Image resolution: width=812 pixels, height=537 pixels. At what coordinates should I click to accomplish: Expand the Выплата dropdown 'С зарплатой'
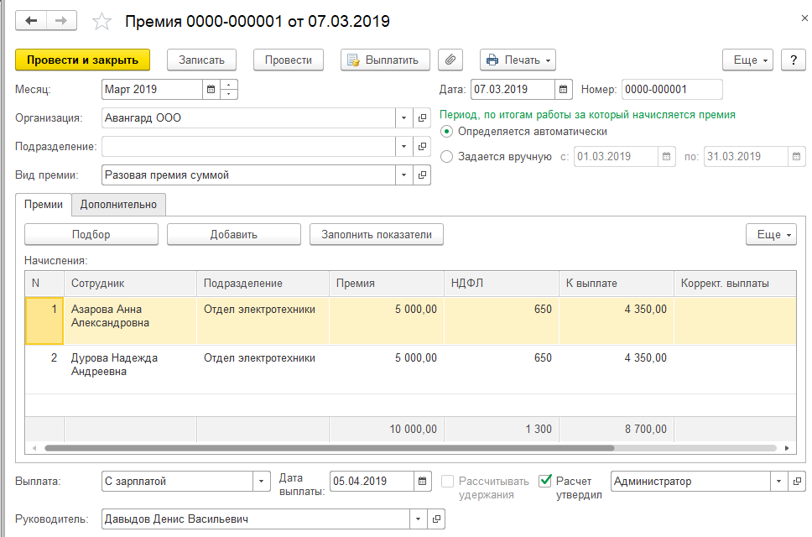click(x=261, y=482)
